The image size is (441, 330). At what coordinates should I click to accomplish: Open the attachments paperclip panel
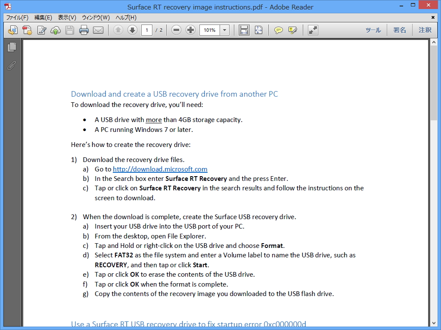[12, 65]
